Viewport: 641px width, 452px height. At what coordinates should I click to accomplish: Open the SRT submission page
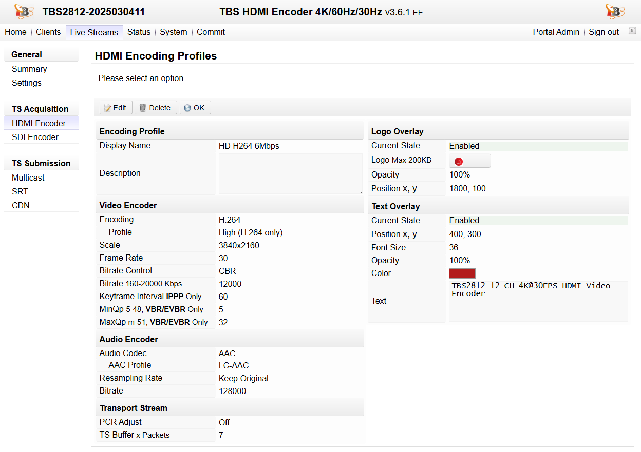coord(20,191)
